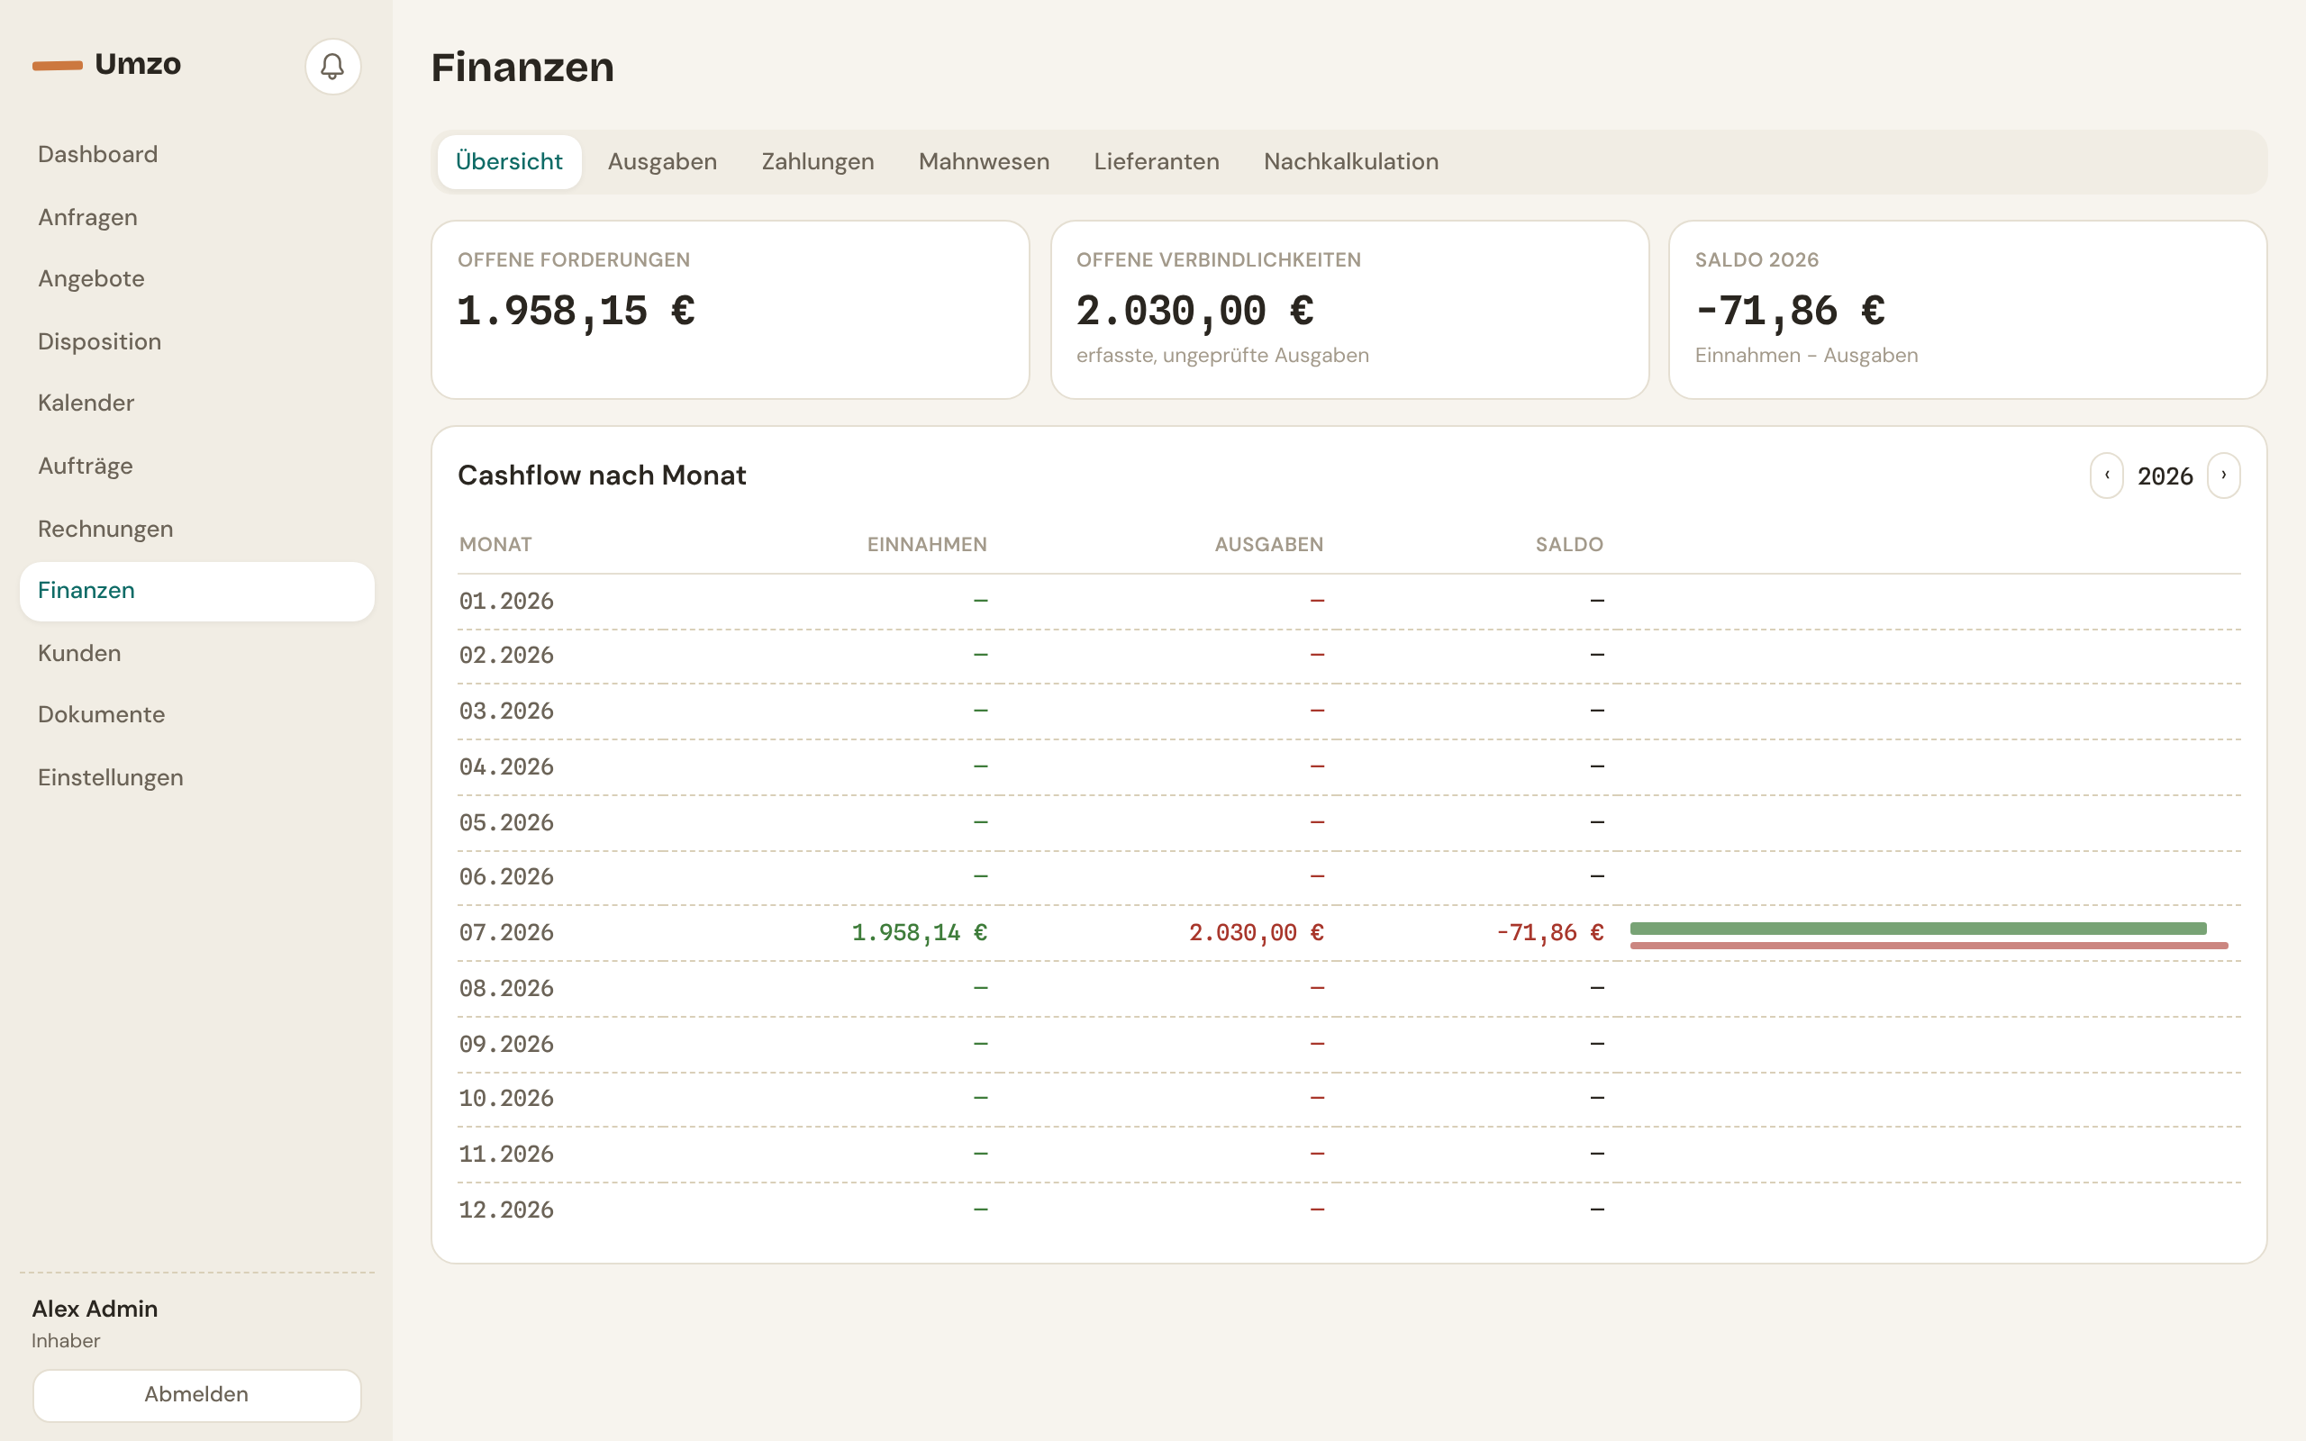Click the 07.2026 Einnahmen value 1.958,14 €
This screenshot has width=2306, height=1441.
coord(919,933)
